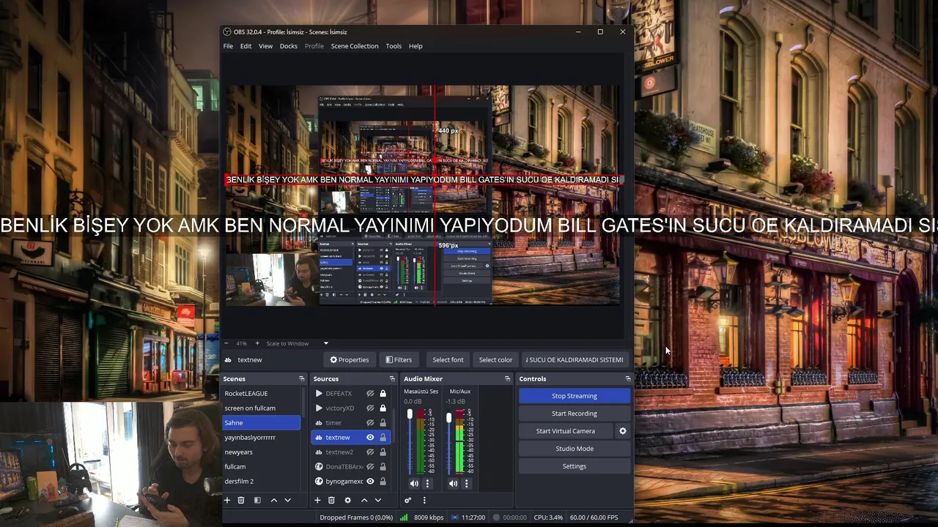Remove selected scene using the trash icon
Screen dimensions: 938x527
(x=241, y=500)
